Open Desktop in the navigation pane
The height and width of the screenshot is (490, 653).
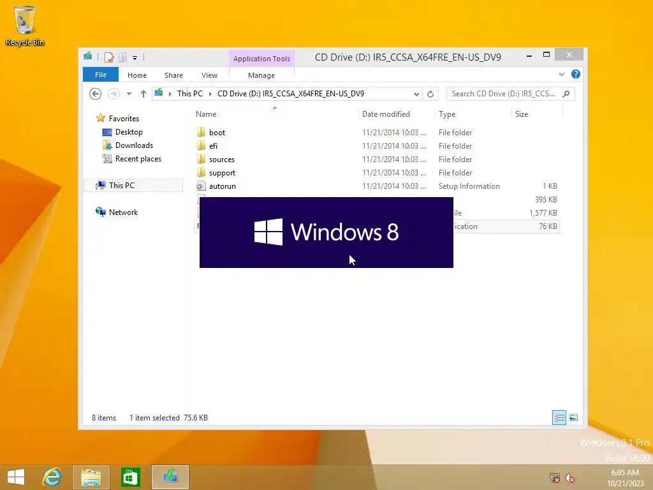129,132
